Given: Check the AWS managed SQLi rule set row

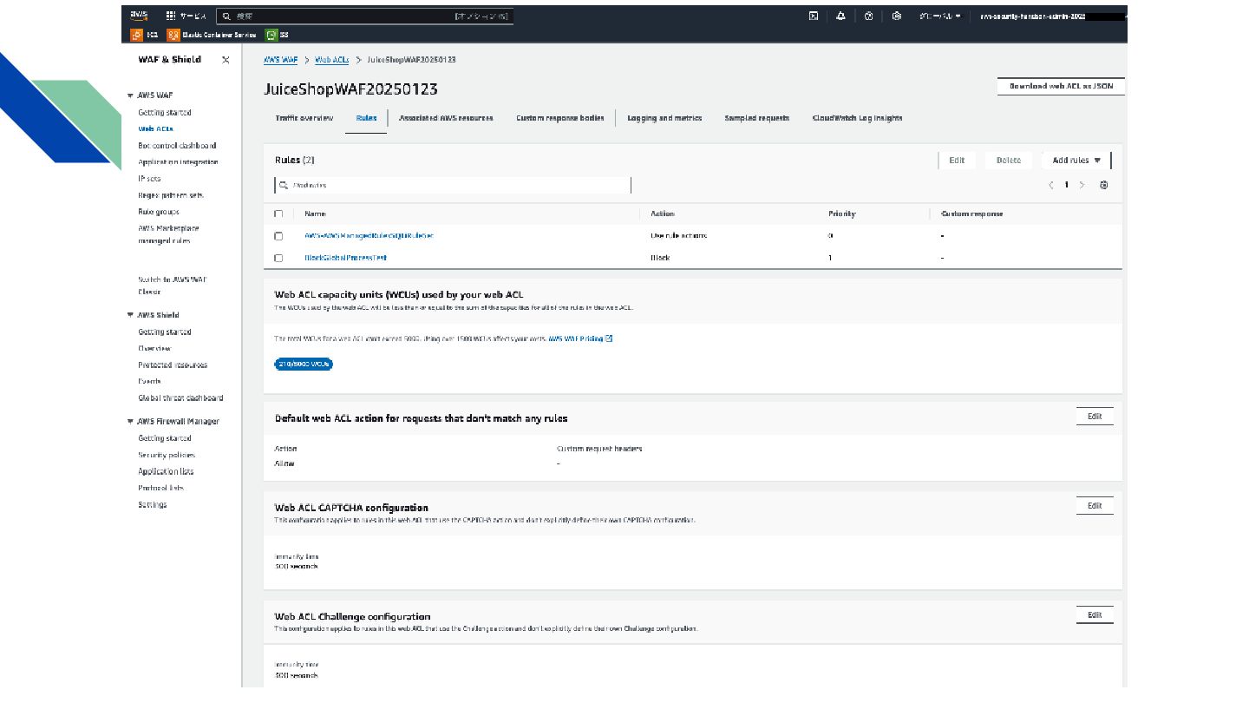Looking at the screenshot, I should (278, 236).
